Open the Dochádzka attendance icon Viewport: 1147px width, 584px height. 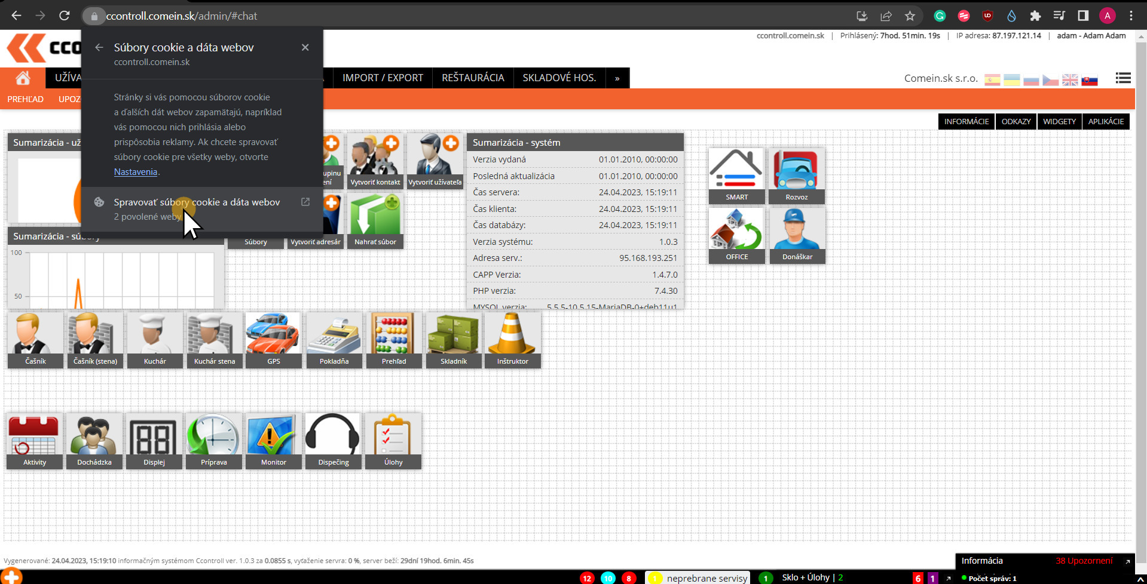point(94,440)
